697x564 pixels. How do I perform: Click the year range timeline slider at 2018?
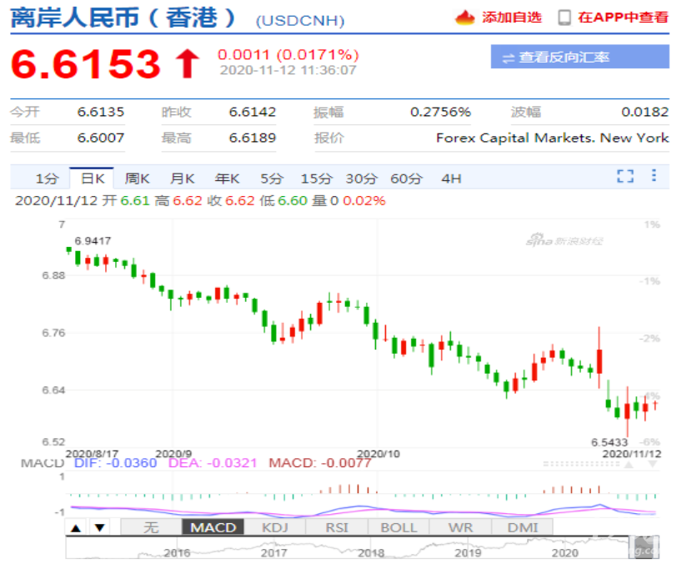[x=371, y=551]
